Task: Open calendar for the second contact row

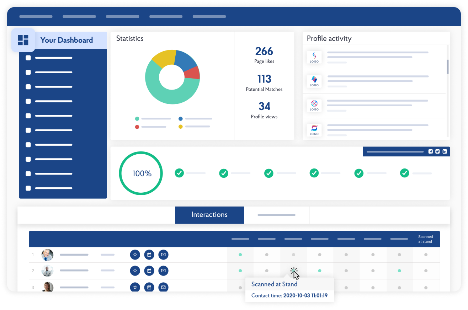Action: [149, 271]
